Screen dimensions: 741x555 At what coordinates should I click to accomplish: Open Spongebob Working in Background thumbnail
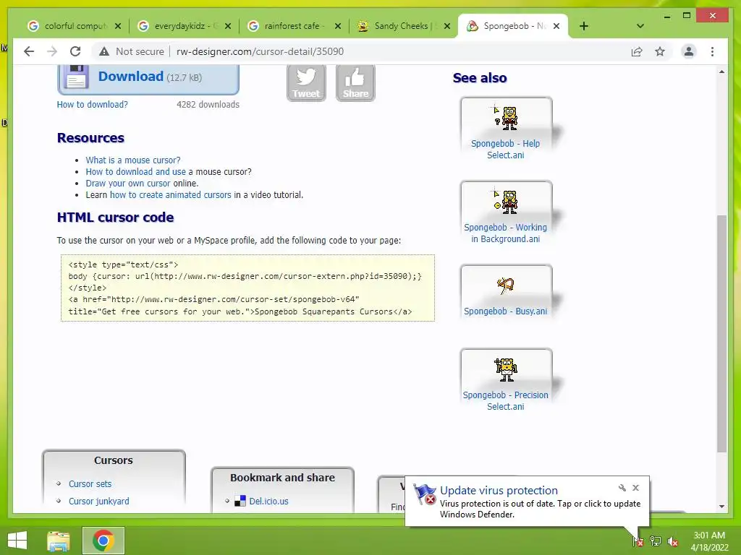click(506, 202)
